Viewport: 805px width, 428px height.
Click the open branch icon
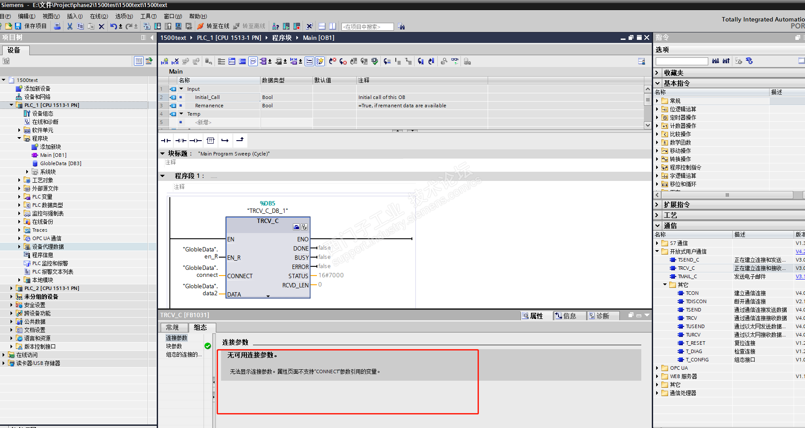tap(225, 141)
